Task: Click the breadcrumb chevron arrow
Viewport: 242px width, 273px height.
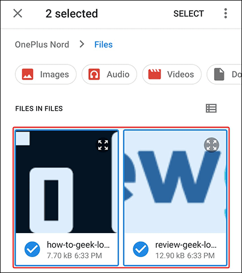Action: tap(82, 44)
